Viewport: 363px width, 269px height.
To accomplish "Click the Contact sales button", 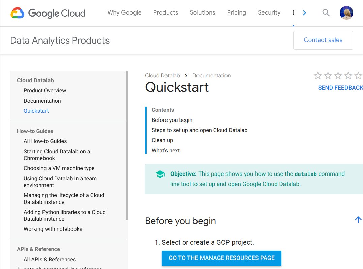I will 323,40.
